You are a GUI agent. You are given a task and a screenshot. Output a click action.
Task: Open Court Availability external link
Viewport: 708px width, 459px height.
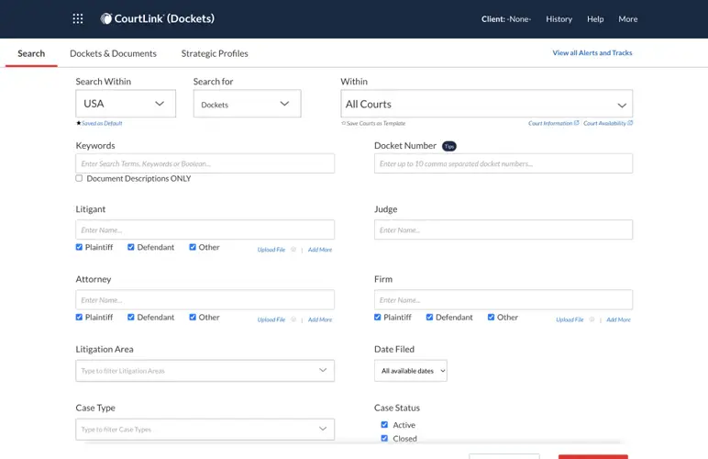coord(608,123)
